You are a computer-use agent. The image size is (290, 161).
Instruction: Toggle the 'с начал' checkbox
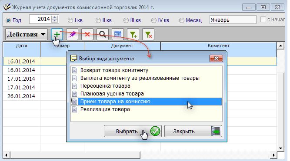263,20
